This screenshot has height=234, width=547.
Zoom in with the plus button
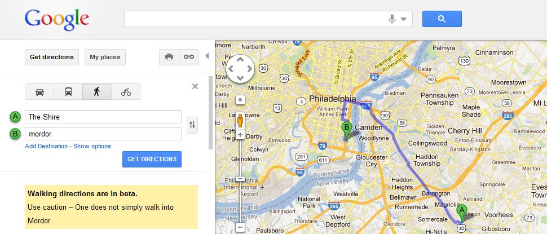(240, 135)
